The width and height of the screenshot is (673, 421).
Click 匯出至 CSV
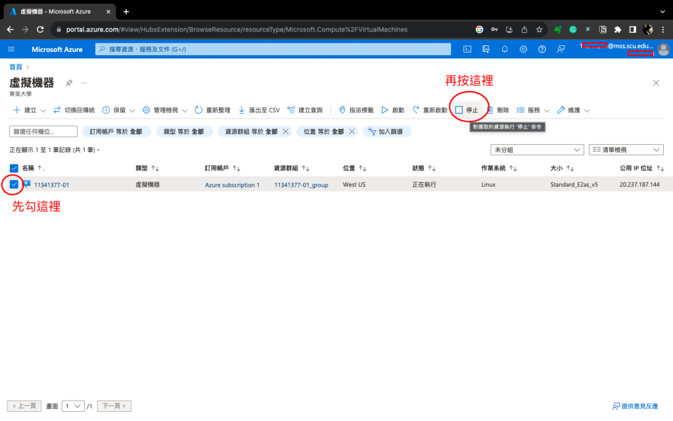click(259, 110)
